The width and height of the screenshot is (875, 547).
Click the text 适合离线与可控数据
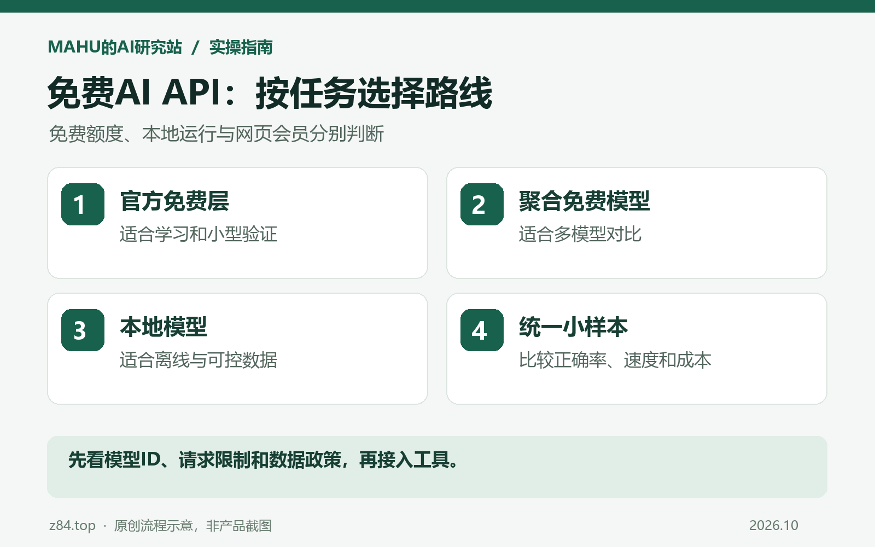click(x=199, y=360)
